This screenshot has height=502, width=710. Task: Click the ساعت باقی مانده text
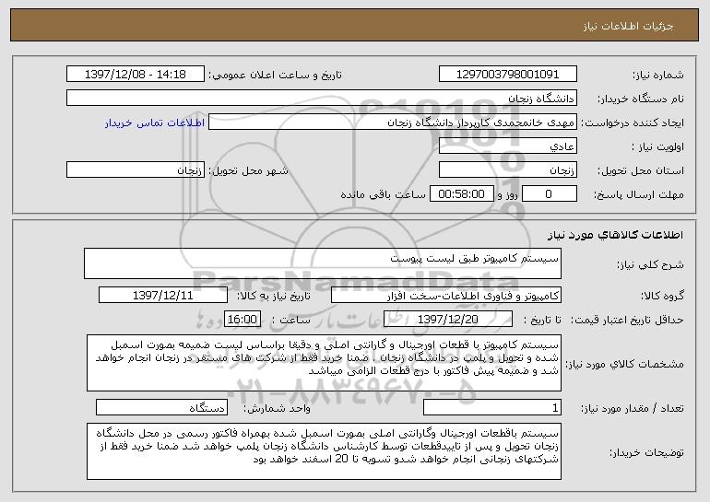(383, 194)
